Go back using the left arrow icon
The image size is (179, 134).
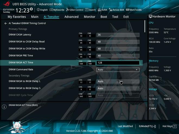pyautogui.click(x=6, y=23)
